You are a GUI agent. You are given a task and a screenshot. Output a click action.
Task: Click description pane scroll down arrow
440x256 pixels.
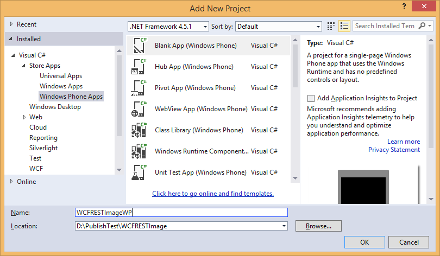pos(431,200)
